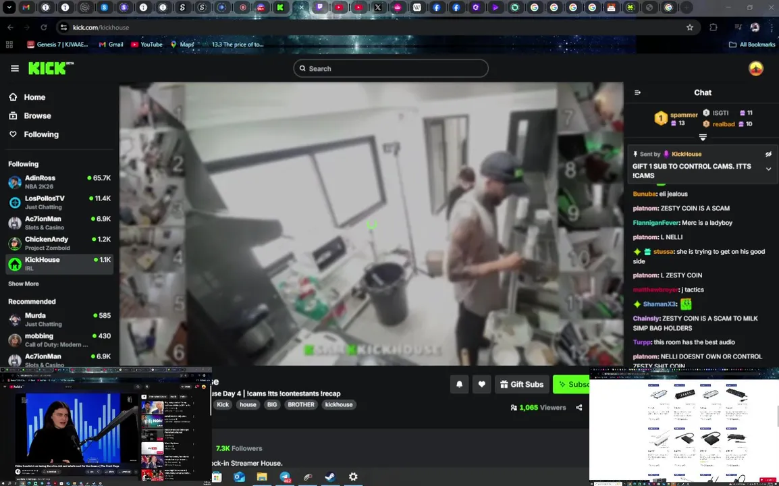The width and height of the screenshot is (779, 486).
Task: Select KickHouse channel in sidebar
Action: (x=59, y=264)
